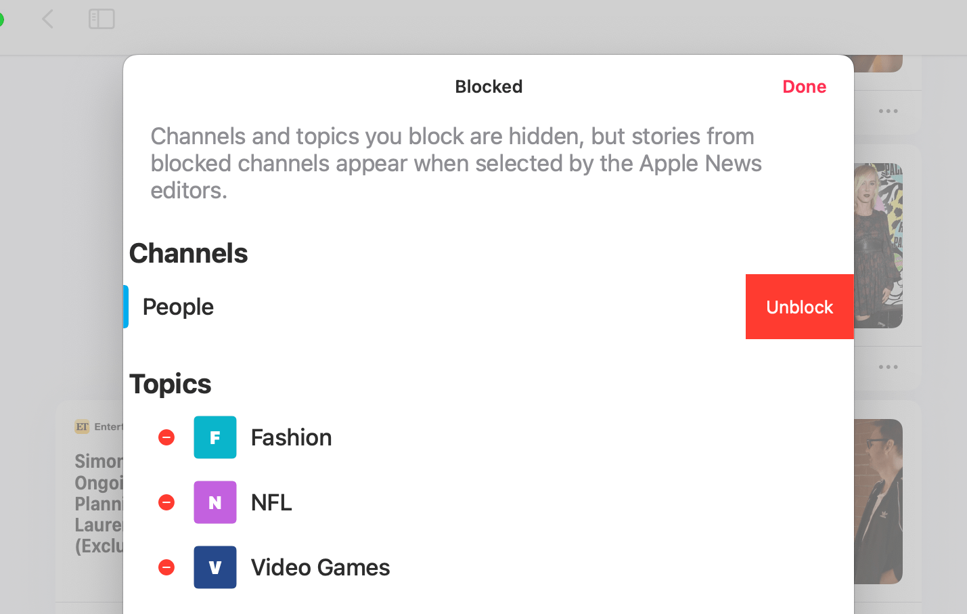Open more options on upper story card
The height and width of the screenshot is (614, 967).
click(x=888, y=111)
